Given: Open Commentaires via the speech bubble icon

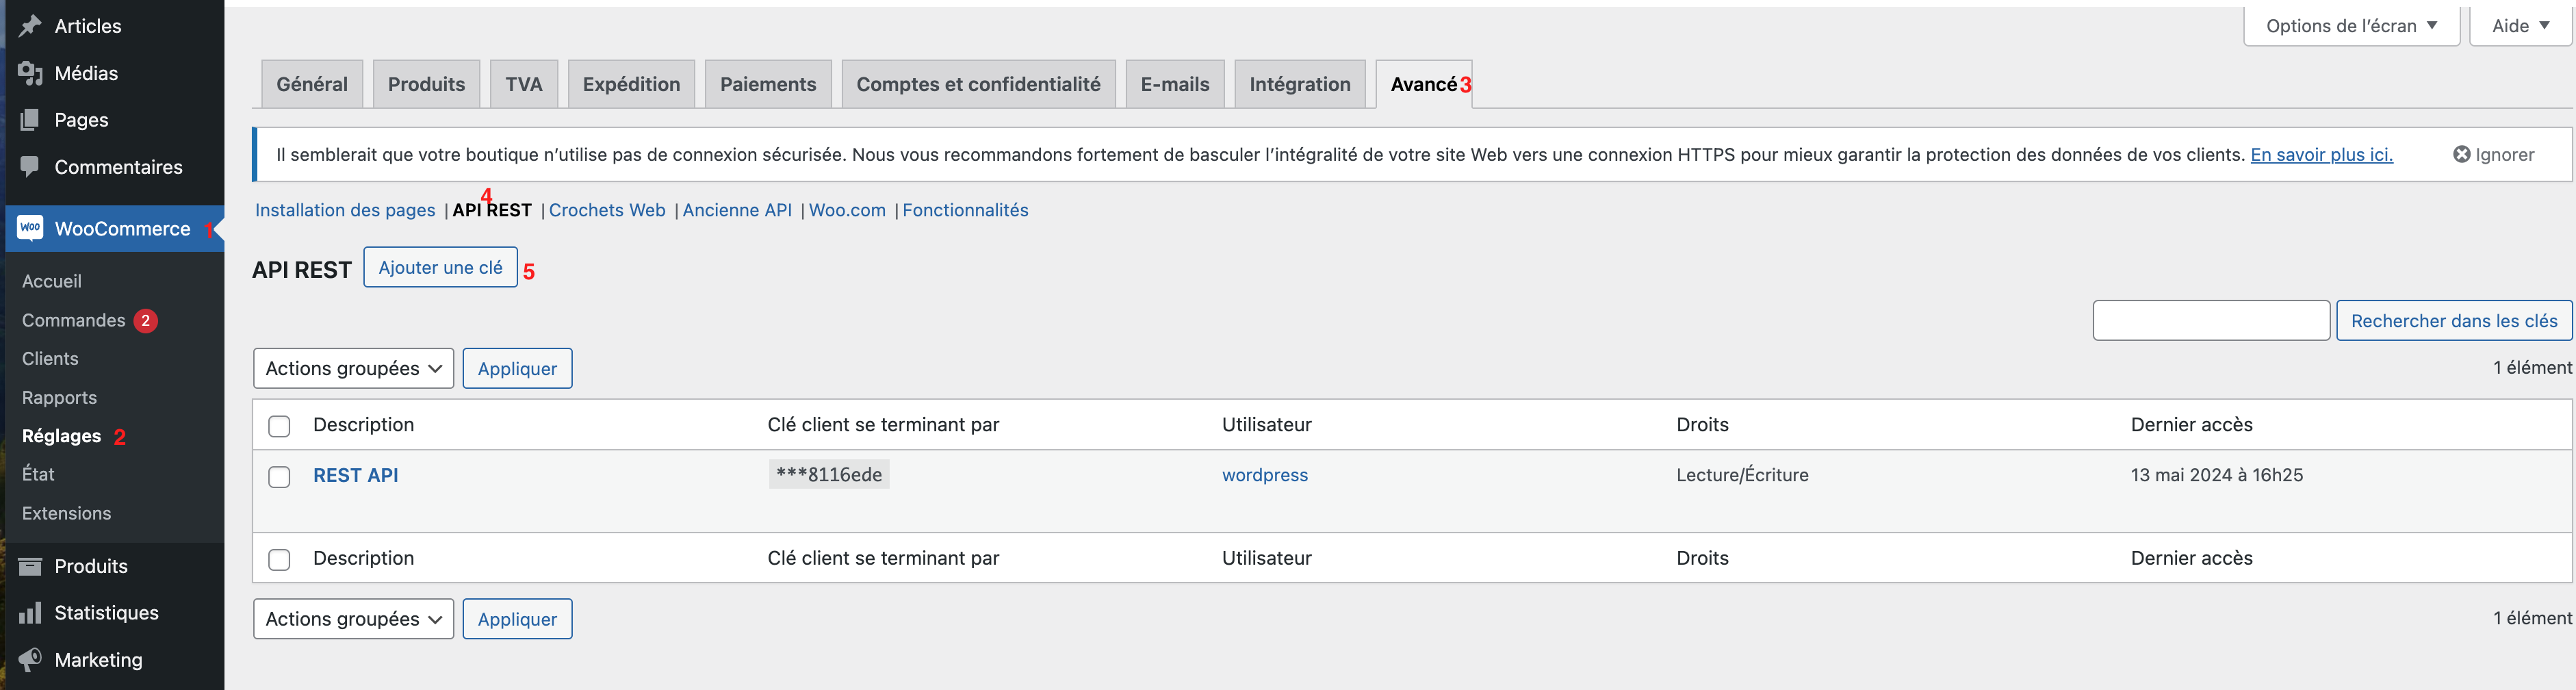Looking at the screenshot, I should pos(30,166).
